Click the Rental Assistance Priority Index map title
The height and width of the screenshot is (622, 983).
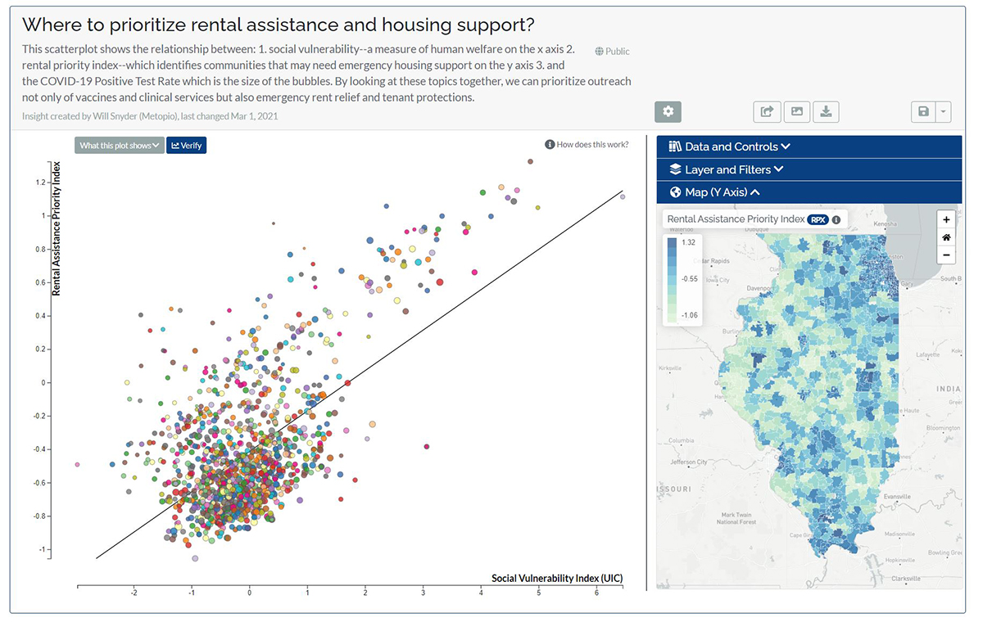pyautogui.click(x=736, y=219)
